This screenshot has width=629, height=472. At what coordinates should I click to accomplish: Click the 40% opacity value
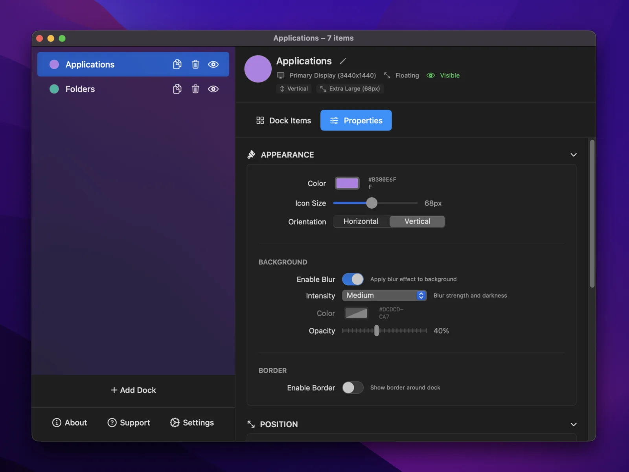pyautogui.click(x=441, y=331)
